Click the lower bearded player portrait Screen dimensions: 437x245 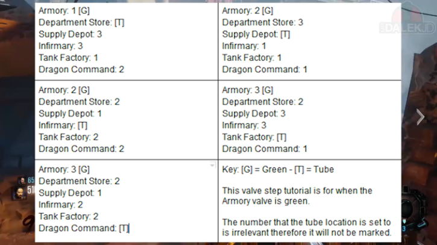[x=19, y=193]
